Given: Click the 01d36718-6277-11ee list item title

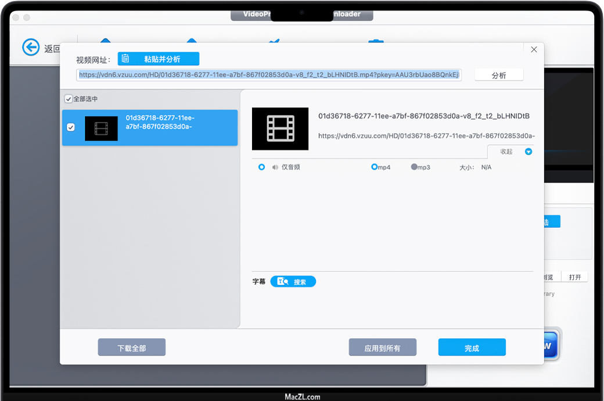Looking at the screenshot, I should point(160,122).
